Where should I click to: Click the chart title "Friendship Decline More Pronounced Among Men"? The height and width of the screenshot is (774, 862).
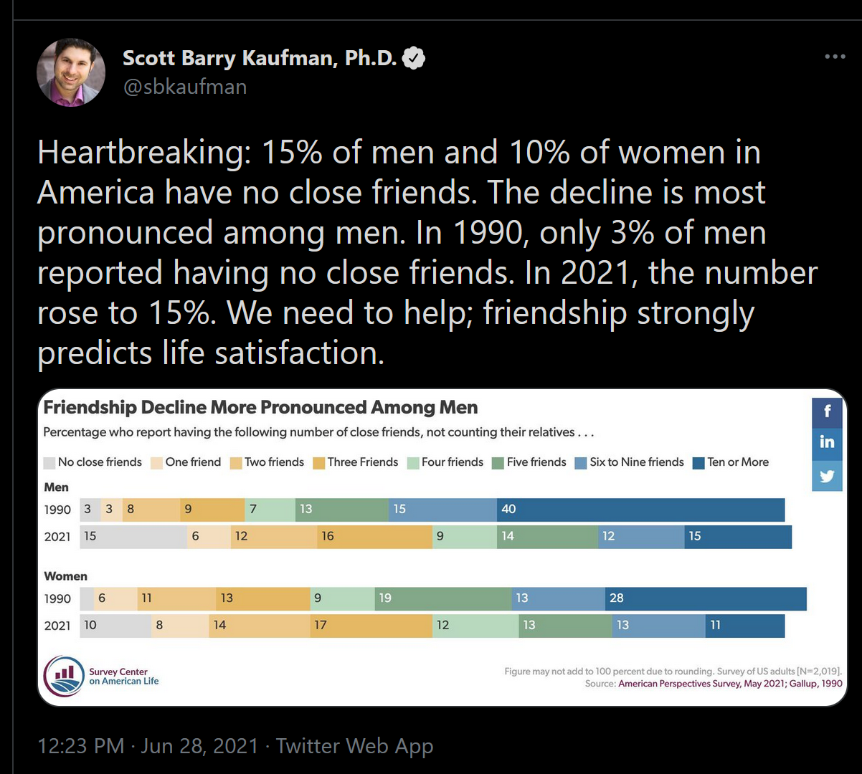(260, 408)
